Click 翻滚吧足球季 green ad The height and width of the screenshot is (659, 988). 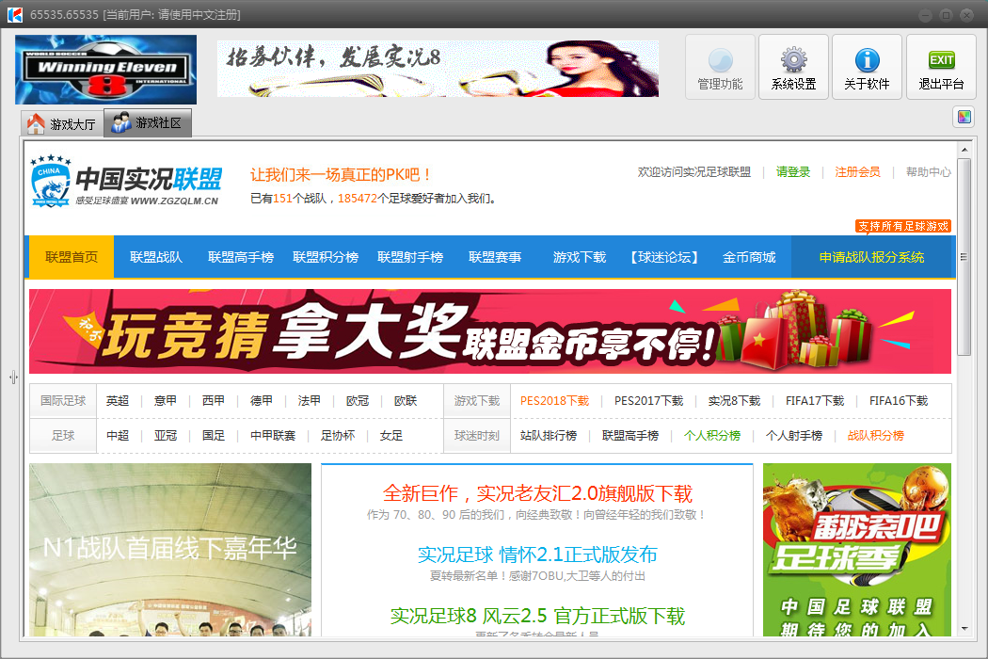[857, 549]
